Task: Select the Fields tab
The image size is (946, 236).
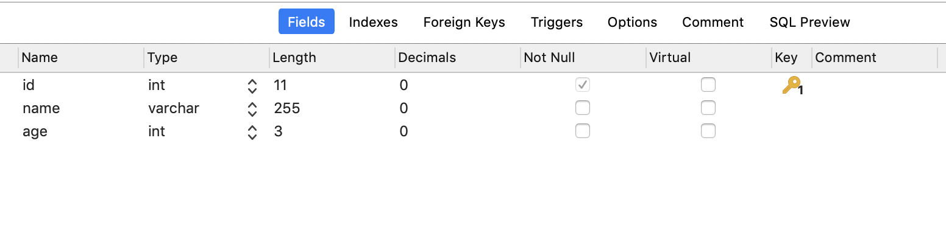Action: coord(307,22)
